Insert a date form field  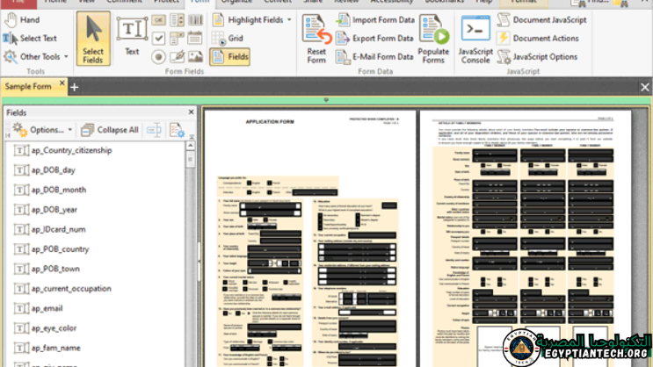pos(195,39)
